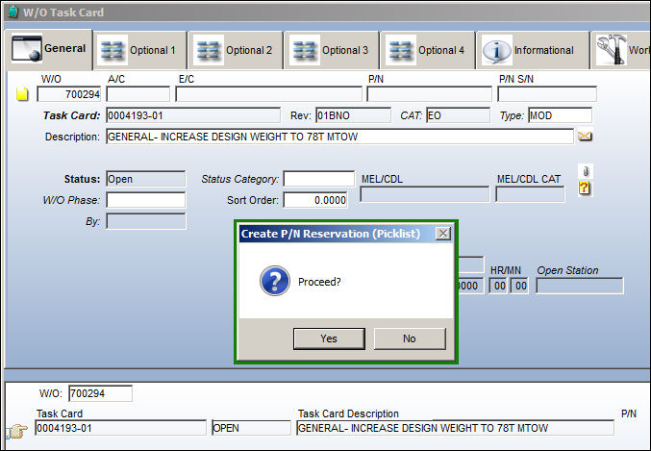Decline by clicking the No button
The width and height of the screenshot is (651, 451).
pyautogui.click(x=410, y=338)
